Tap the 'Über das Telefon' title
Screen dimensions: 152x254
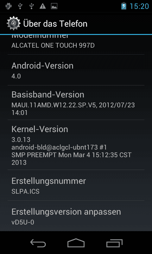[55, 23]
